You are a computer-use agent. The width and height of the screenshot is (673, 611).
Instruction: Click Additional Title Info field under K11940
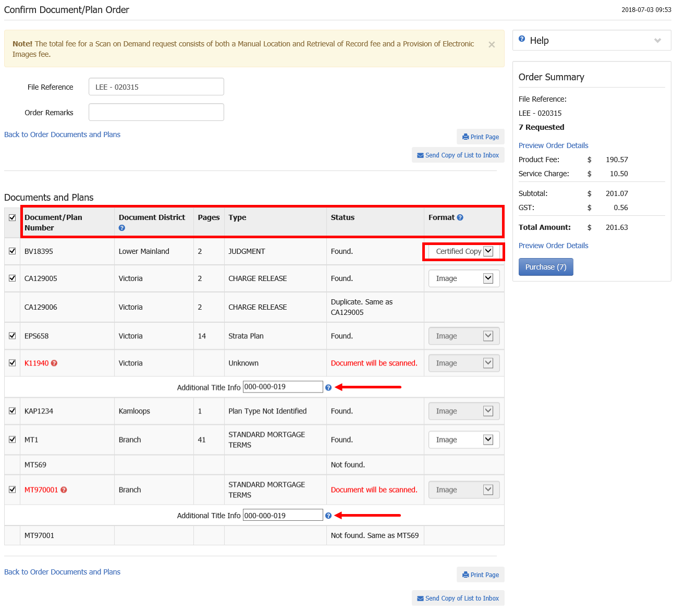pyautogui.click(x=283, y=387)
